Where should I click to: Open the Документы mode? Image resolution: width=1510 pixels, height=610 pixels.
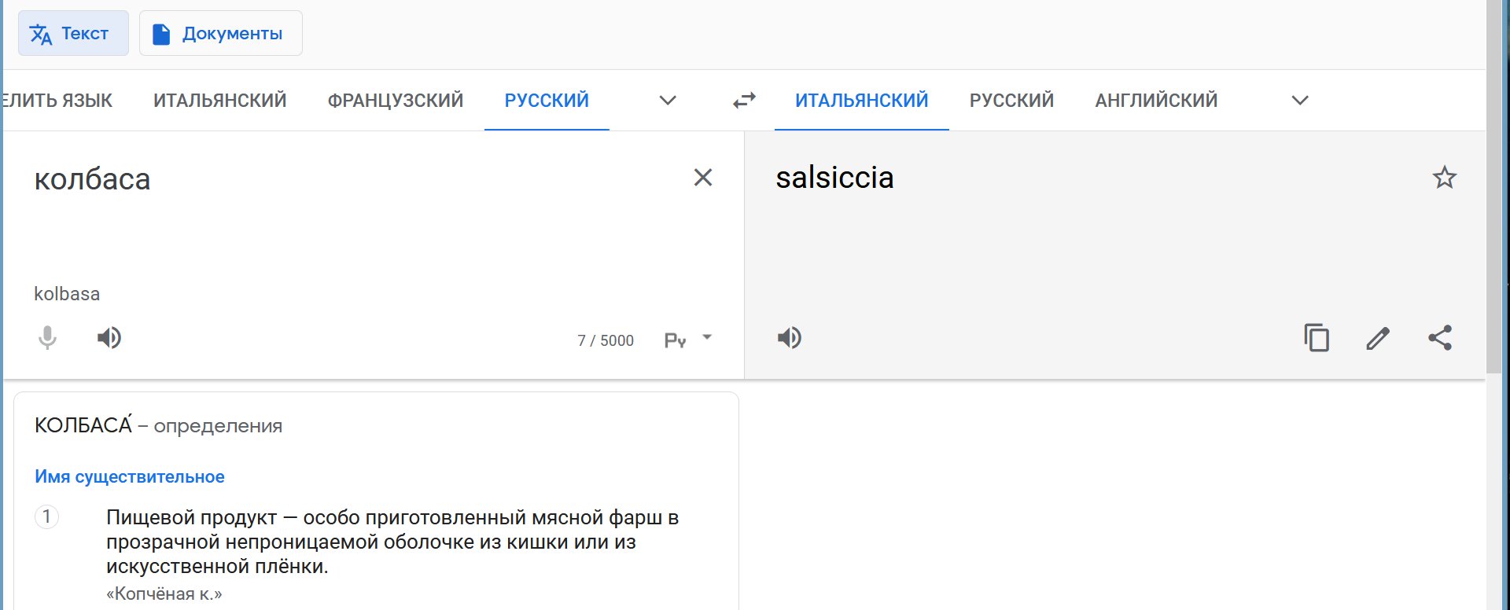(221, 33)
